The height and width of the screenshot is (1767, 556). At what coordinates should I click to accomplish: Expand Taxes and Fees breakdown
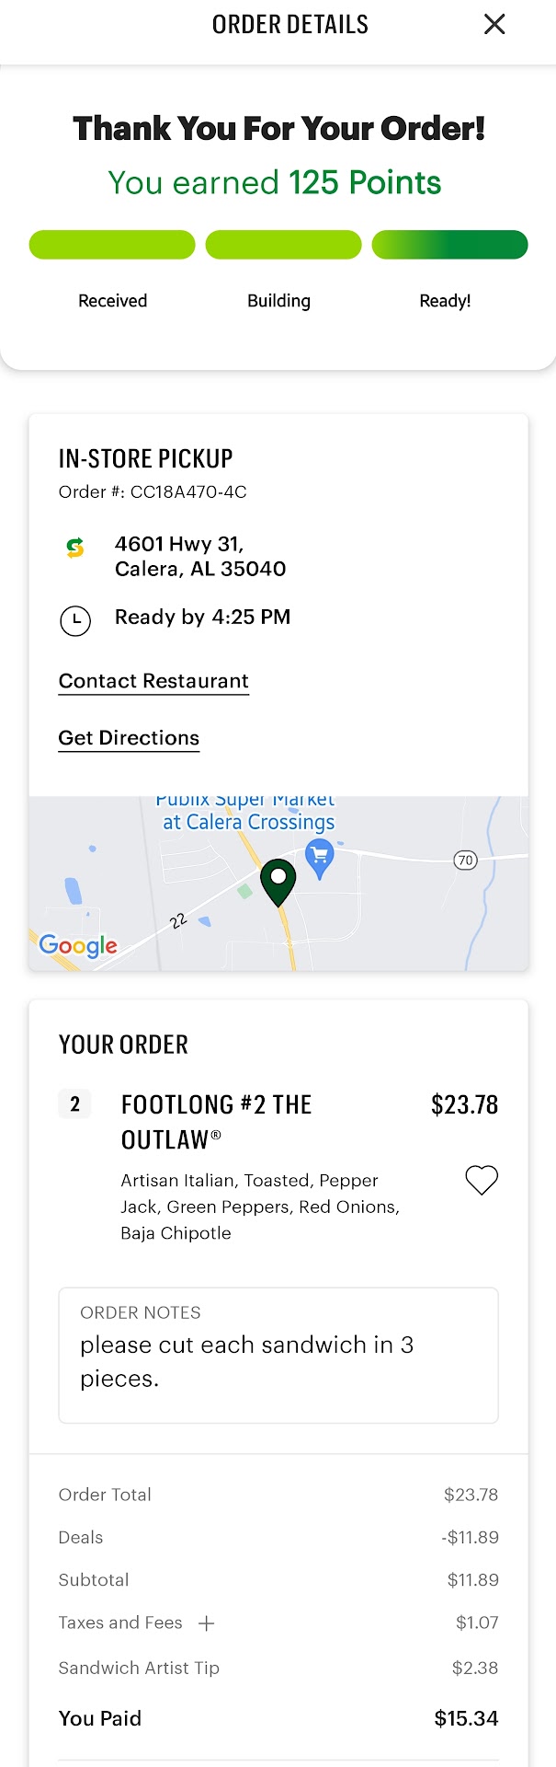207,1623
